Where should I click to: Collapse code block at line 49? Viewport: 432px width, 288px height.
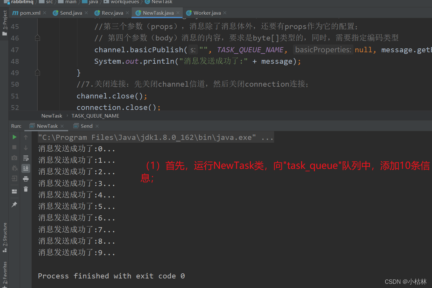[37, 73]
